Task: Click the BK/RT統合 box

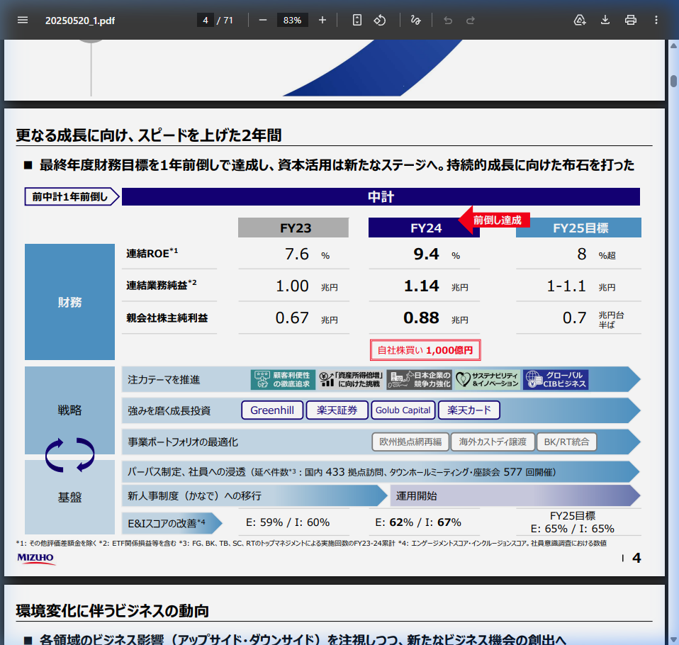Action: [x=566, y=442]
